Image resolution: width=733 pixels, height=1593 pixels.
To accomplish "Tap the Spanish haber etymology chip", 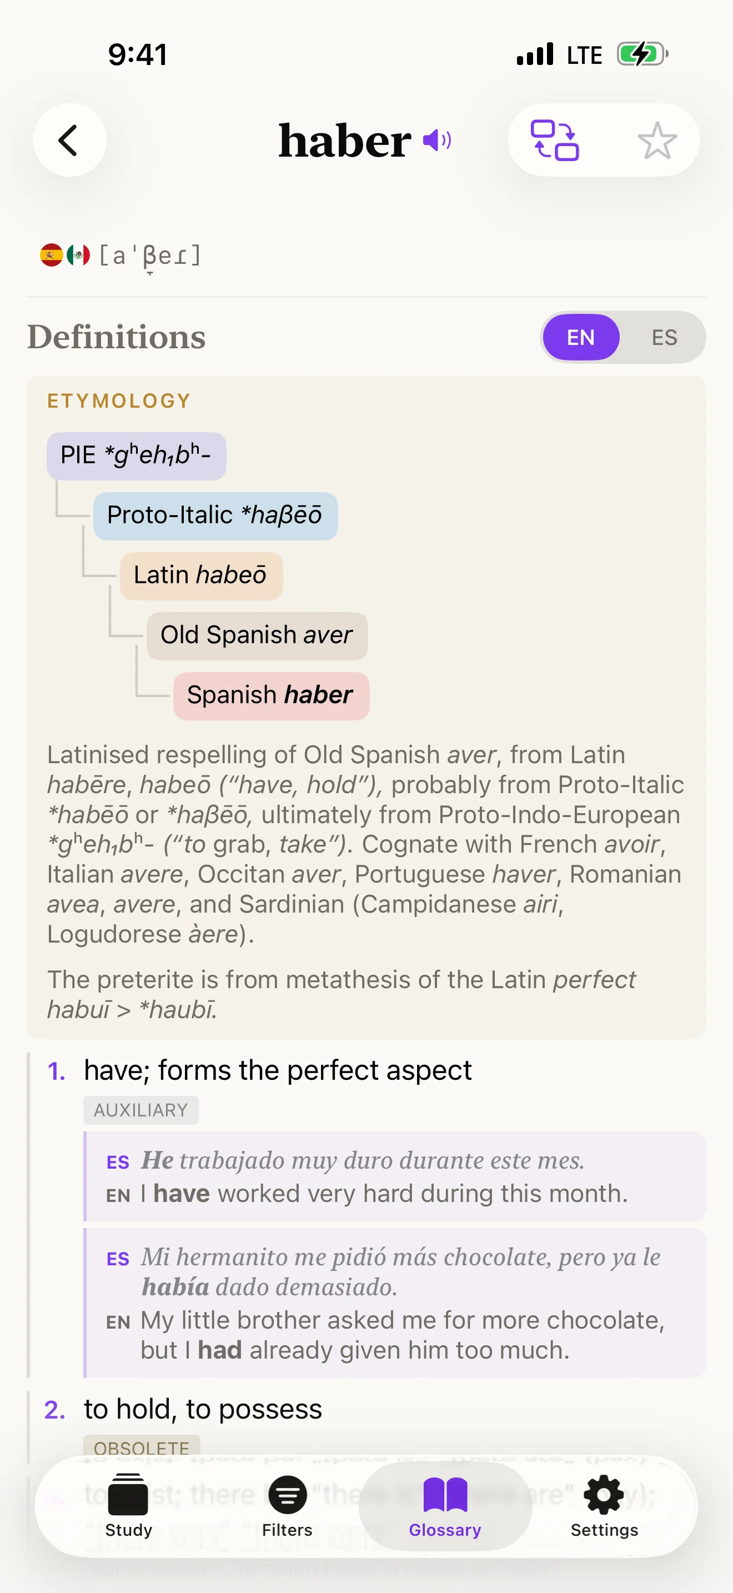I will pyautogui.click(x=270, y=696).
